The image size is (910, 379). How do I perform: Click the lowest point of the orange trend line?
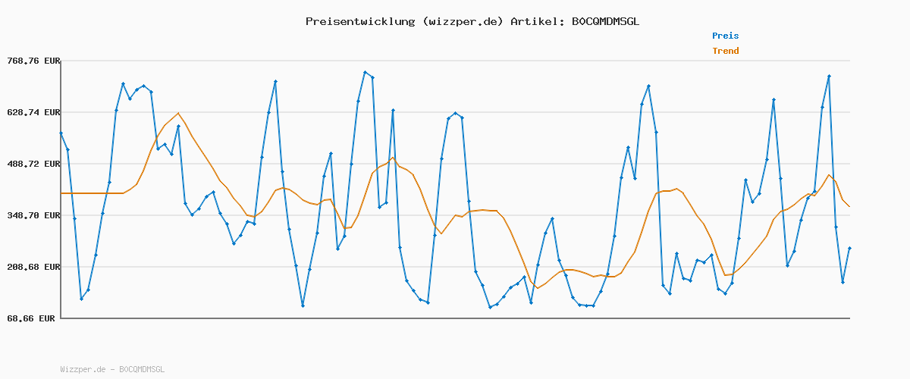537,288
